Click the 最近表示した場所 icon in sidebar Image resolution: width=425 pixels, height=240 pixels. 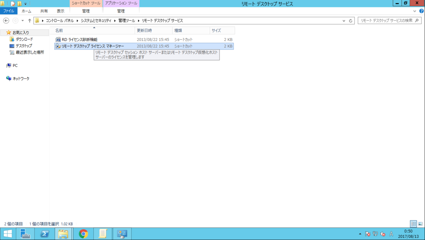tap(12, 52)
